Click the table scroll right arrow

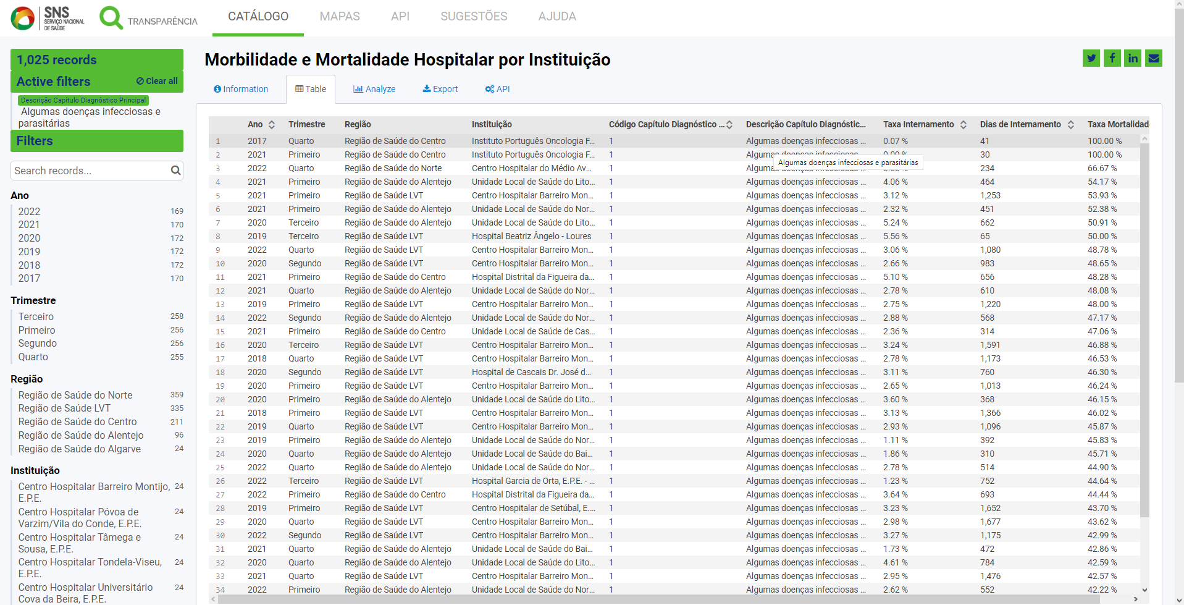click(1135, 599)
